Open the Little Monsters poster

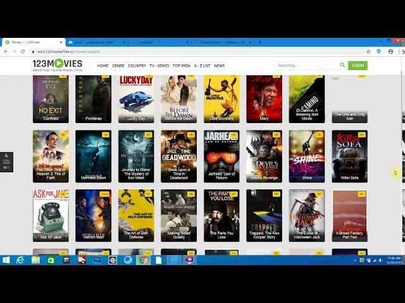[221, 99]
